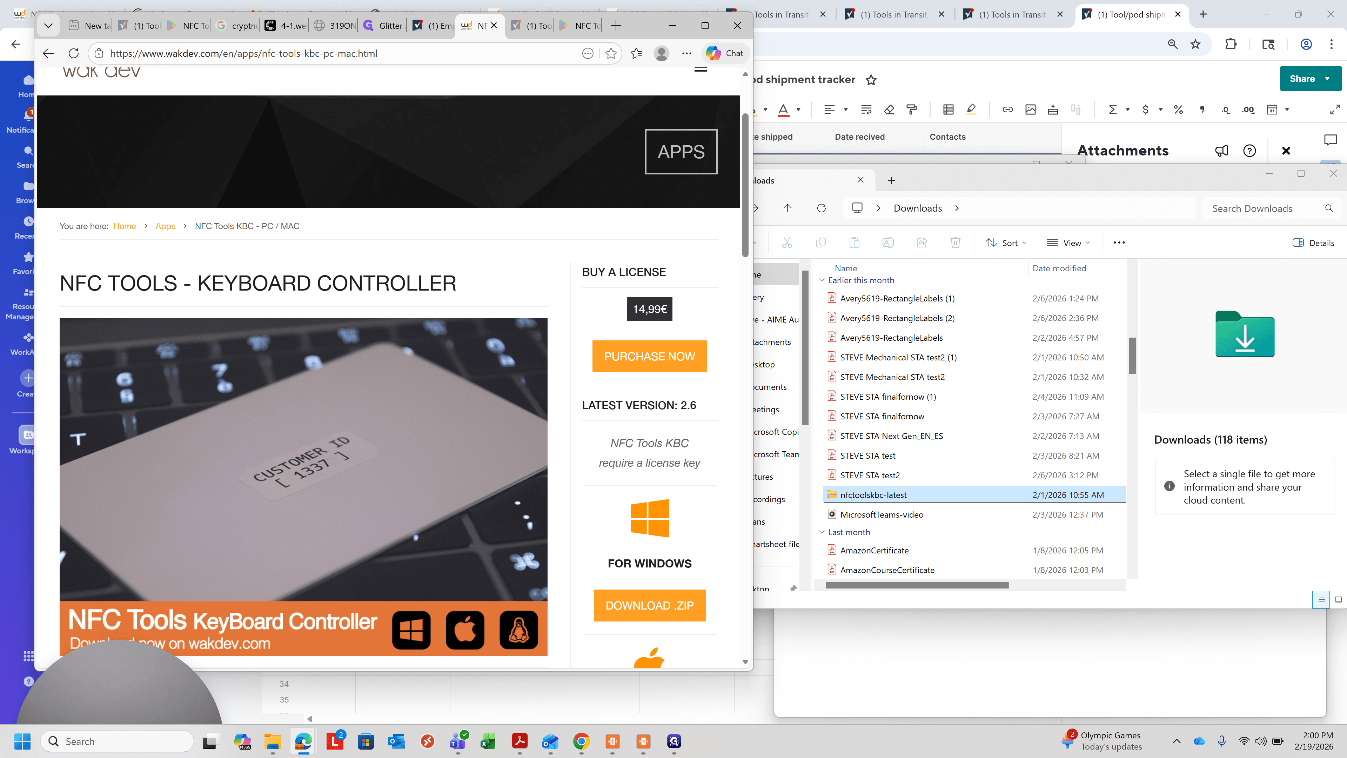Viewport: 1347px width, 758px height.
Task: Click Smartsheet highlight changes icon
Action: (971, 109)
